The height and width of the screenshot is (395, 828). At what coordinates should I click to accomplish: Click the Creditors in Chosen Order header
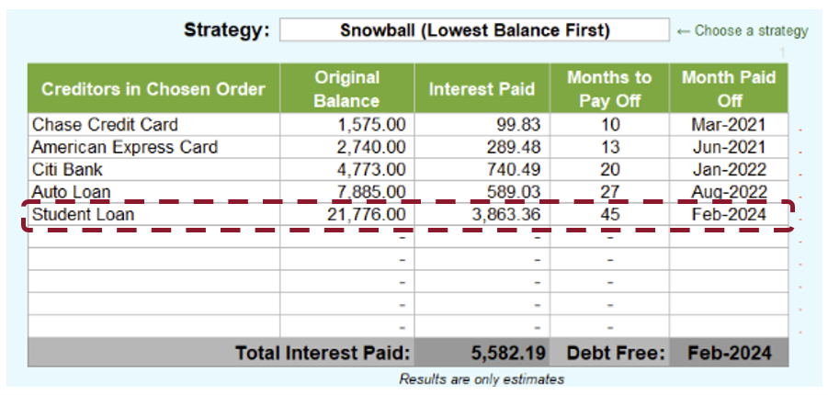(153, 89)
